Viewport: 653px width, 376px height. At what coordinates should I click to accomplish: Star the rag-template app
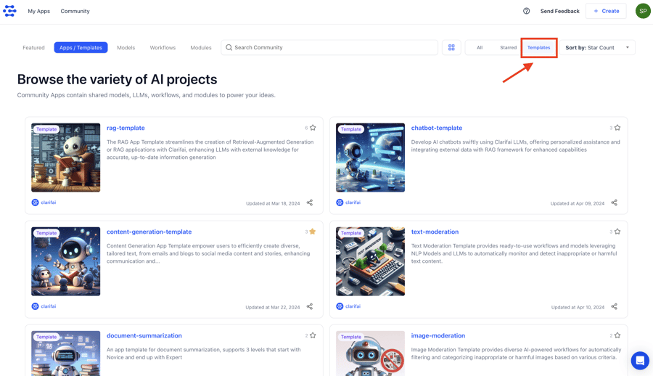[313, 128]
